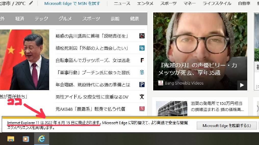Open headline 疑惑の吉川議員に首相「説明責任を」
The image size is (259, 145).
[92, 36]
